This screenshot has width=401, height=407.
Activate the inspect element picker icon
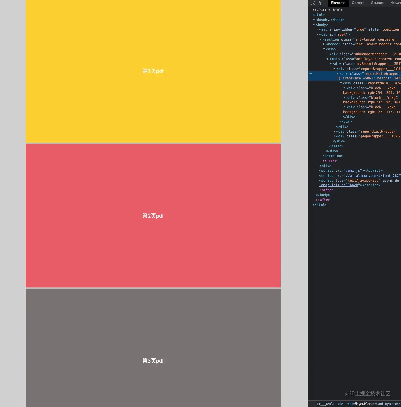[313, 3]
